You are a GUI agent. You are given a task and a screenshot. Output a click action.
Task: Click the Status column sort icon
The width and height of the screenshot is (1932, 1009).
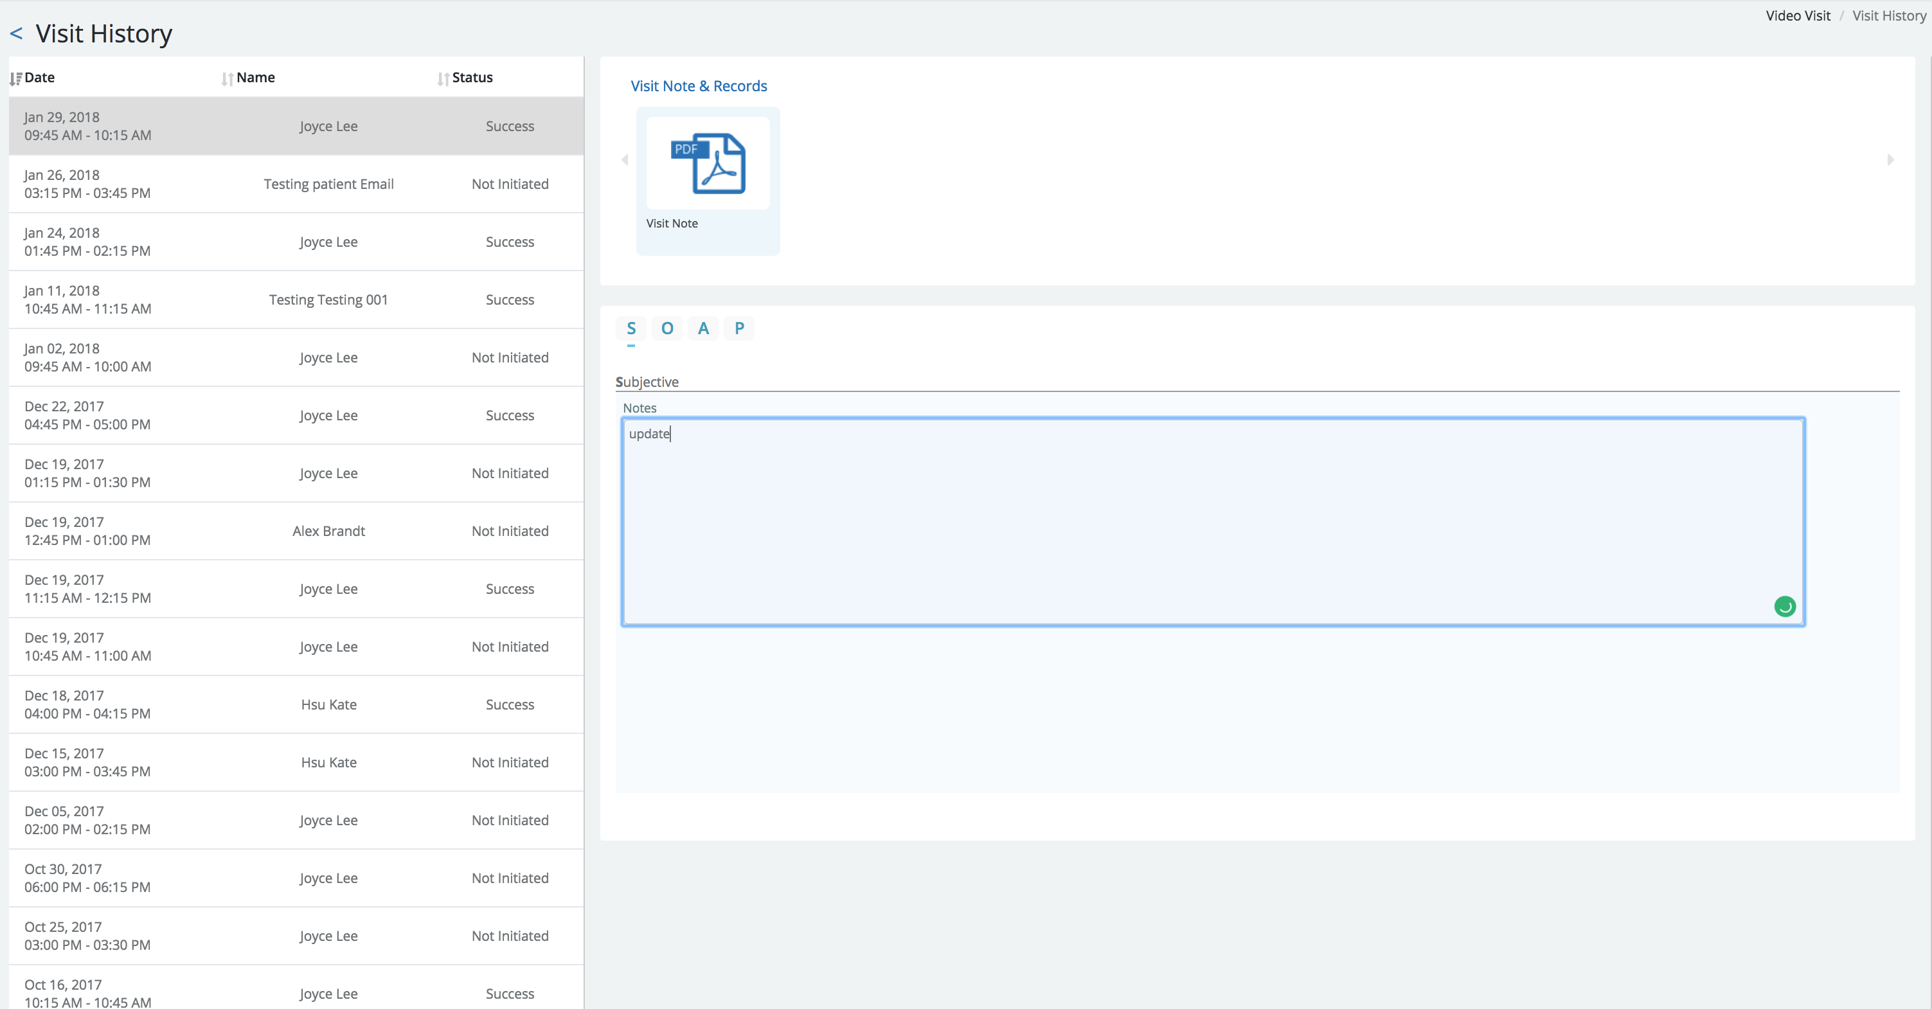pyautogui.click(x=442, y=78)
